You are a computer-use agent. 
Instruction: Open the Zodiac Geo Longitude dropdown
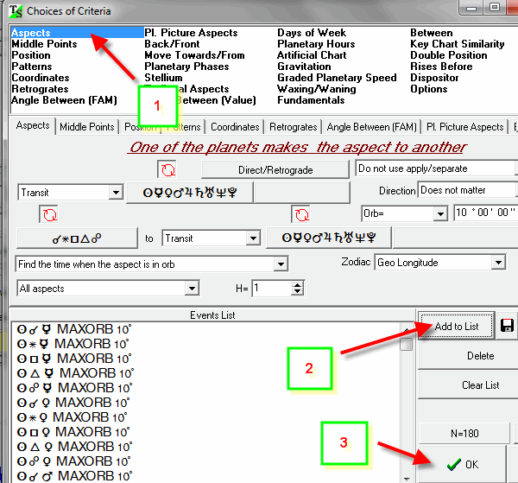pos(498,263)
